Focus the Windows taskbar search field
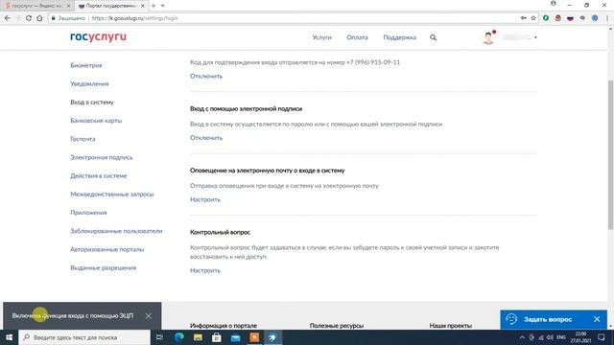Image resolution: width=614 pixels, height=345 pixels. [x=84, y=337]
